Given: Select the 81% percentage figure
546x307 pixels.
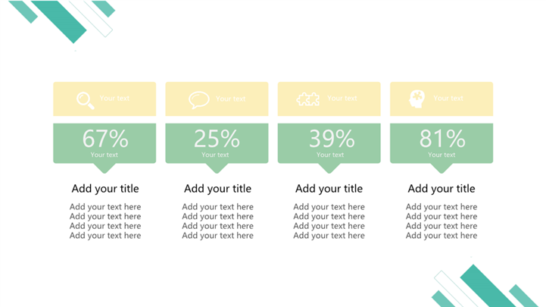Looking at the screenshot, I should pyautogui.click(x=442, y=139).
